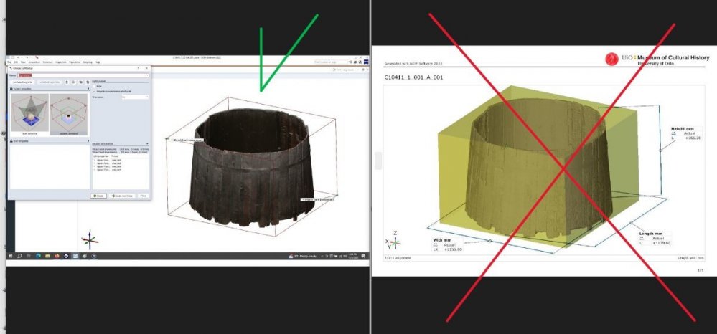Select the Length mm label in report
The image size is (717, 334).
pyautogui.click(x=652, y=234)
